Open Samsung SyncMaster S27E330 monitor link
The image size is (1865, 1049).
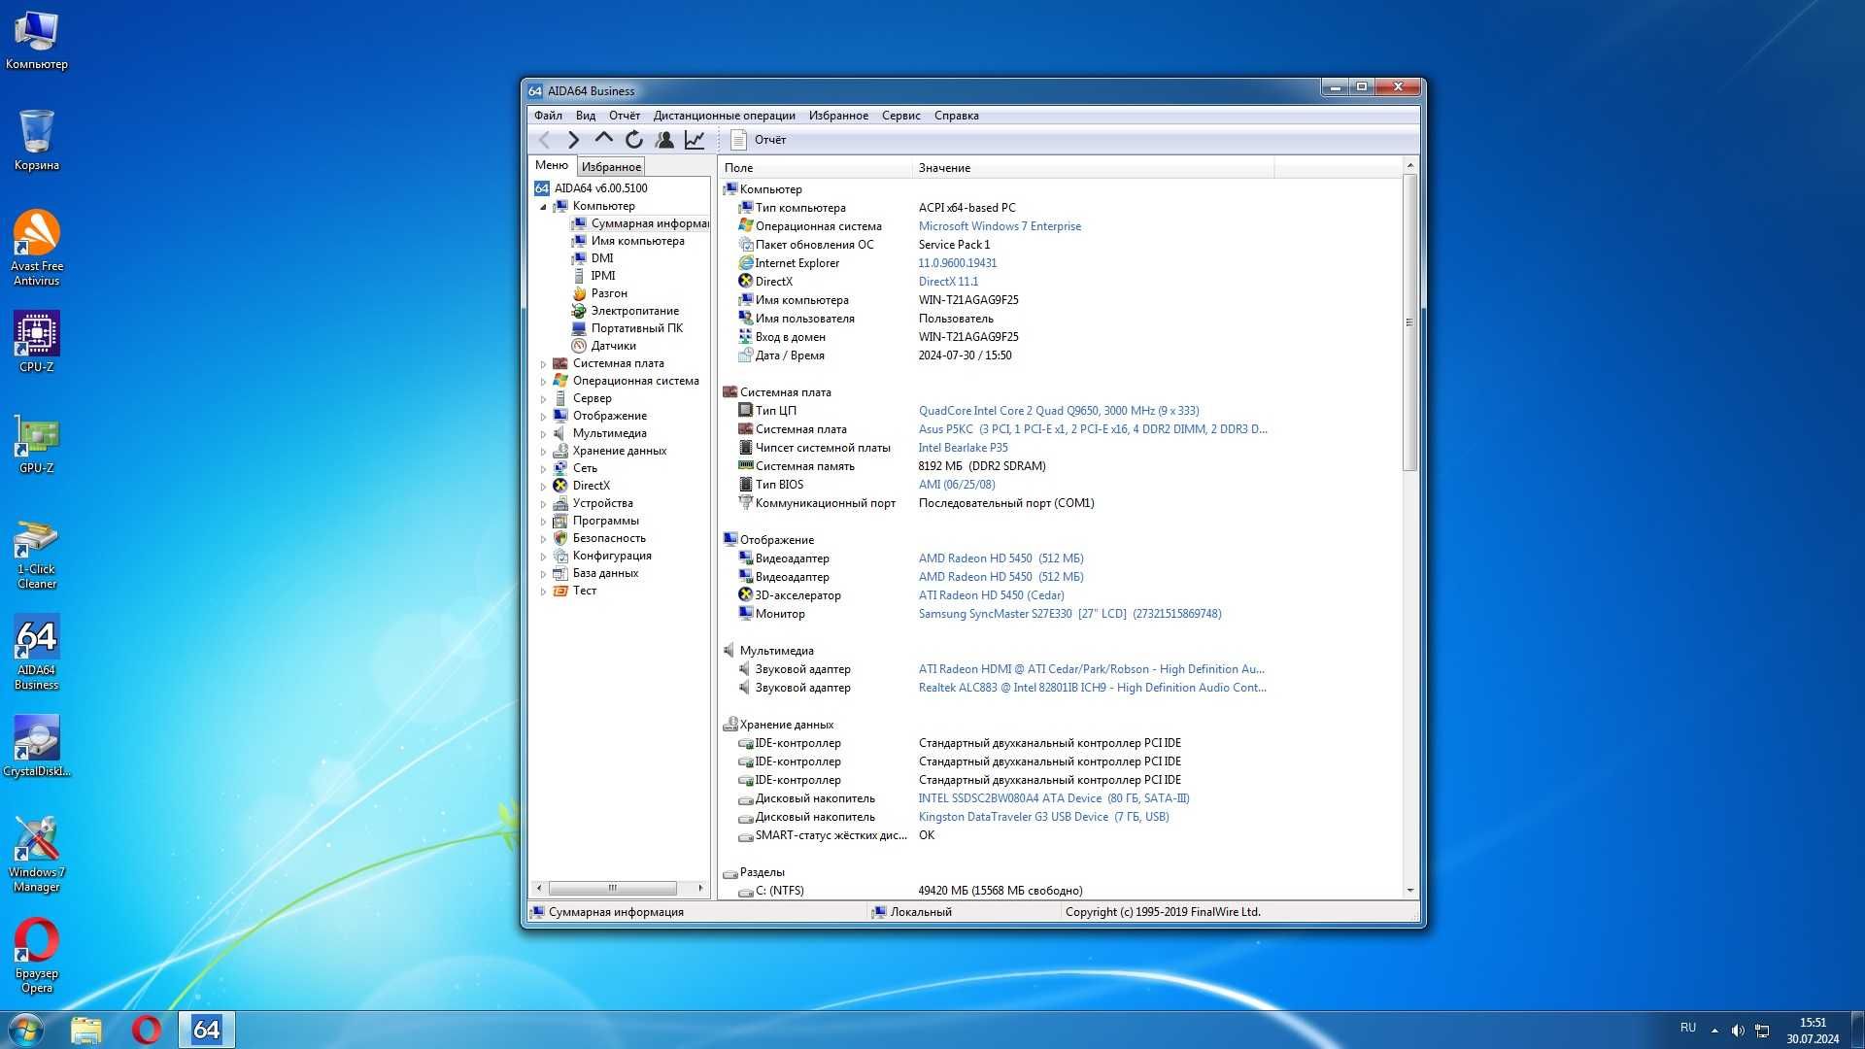click(1069, 614)
